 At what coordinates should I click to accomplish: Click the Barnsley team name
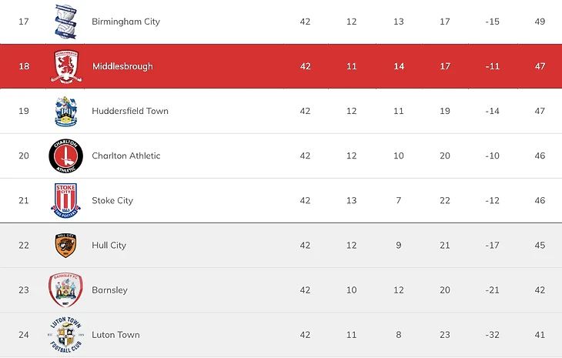pyautogui.click(x=109, y=290)
